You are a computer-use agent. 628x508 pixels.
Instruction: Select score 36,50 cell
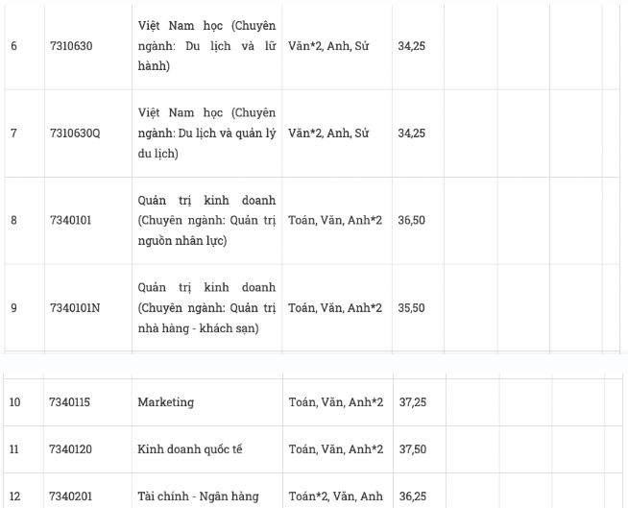pyautogui.click(x=411, y=221)
